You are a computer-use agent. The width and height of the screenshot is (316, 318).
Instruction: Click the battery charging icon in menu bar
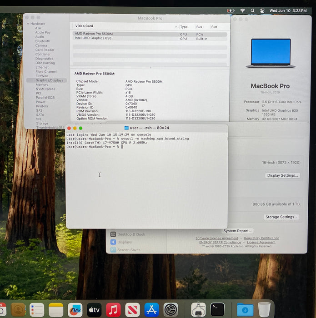pyautogui.click(x=231, y=10)
